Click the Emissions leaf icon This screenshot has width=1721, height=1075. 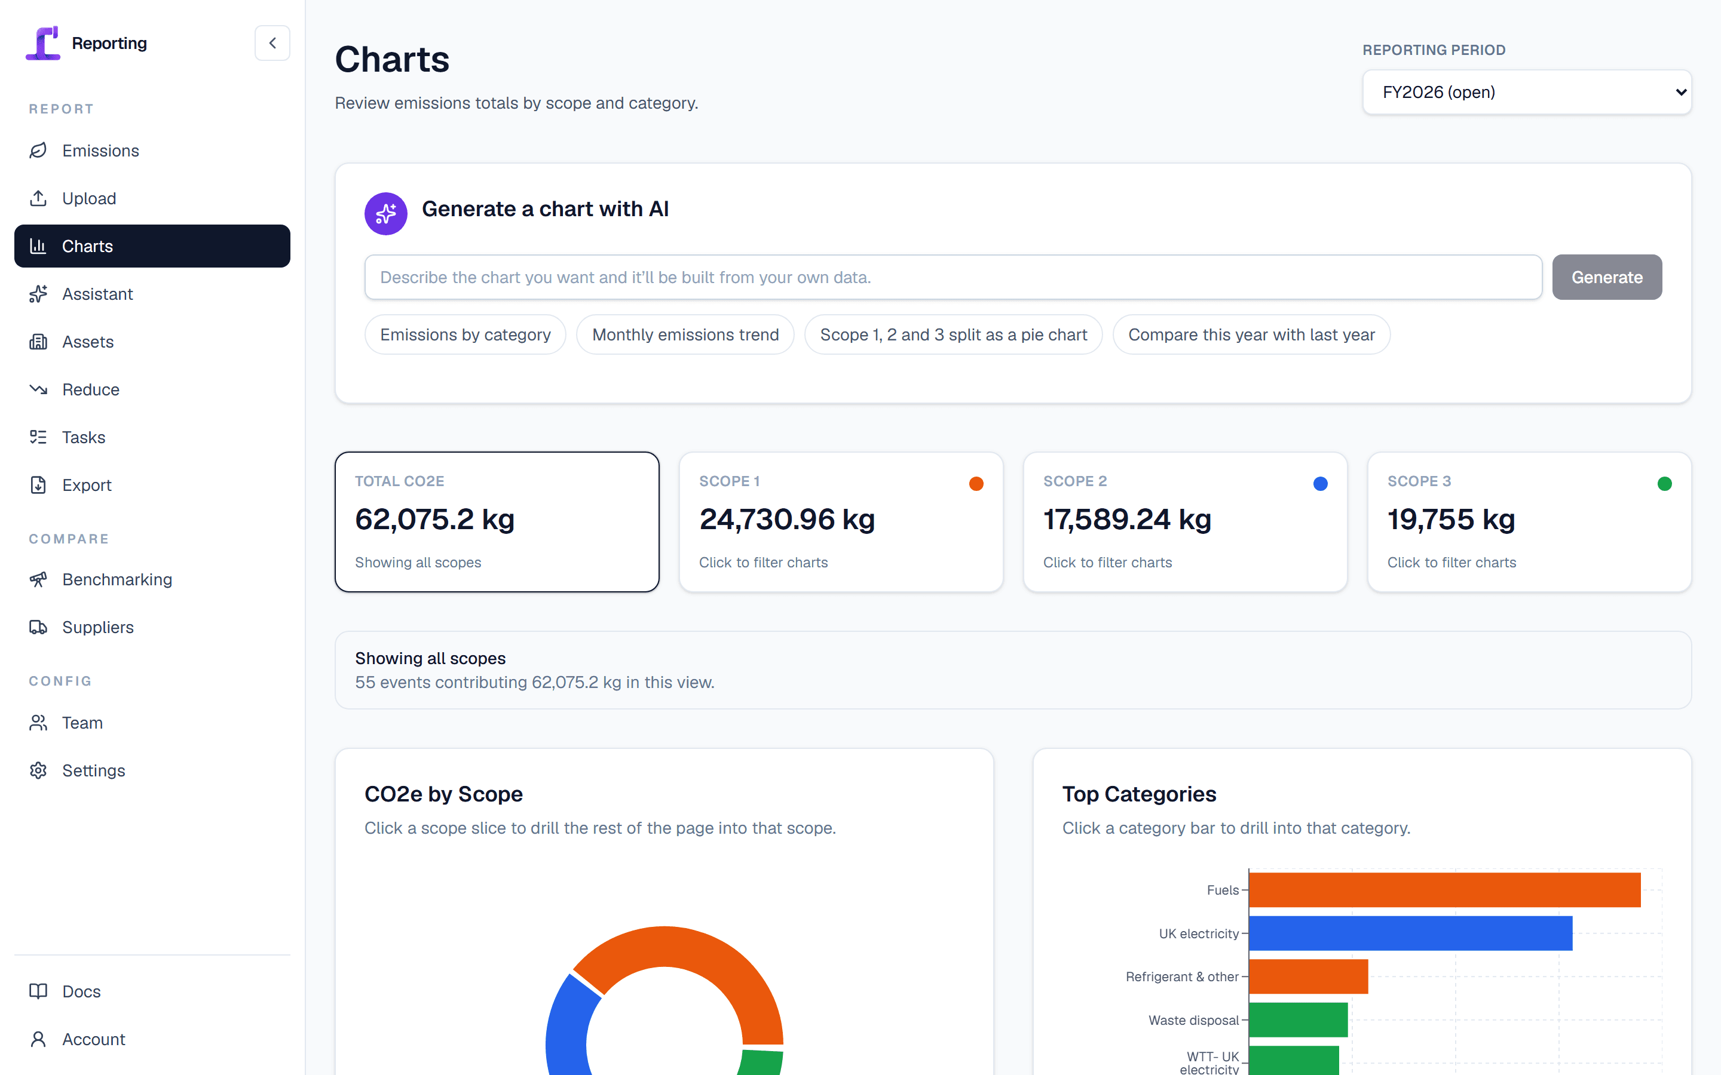[38, 150]
